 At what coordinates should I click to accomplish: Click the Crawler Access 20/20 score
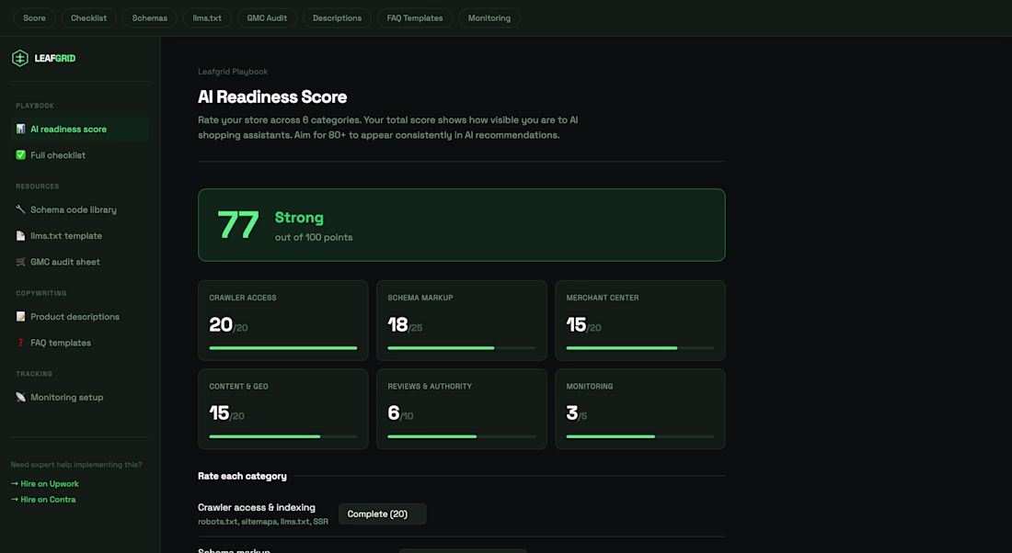[x=228, y=325]
